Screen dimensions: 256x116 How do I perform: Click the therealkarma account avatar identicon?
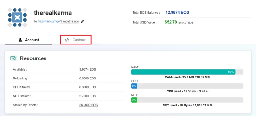17,17
